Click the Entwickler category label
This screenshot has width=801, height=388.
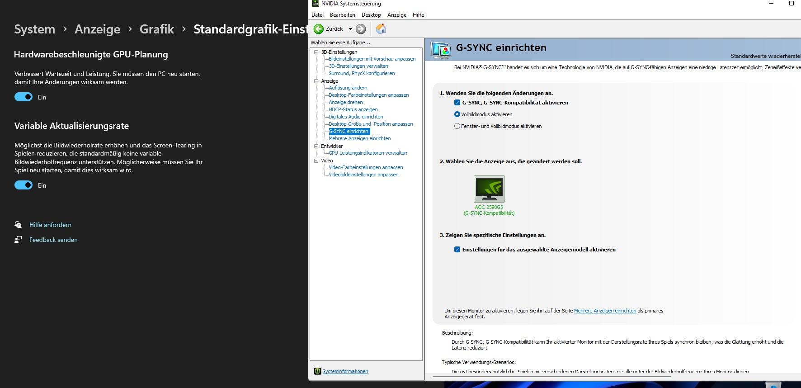(332, 146)
